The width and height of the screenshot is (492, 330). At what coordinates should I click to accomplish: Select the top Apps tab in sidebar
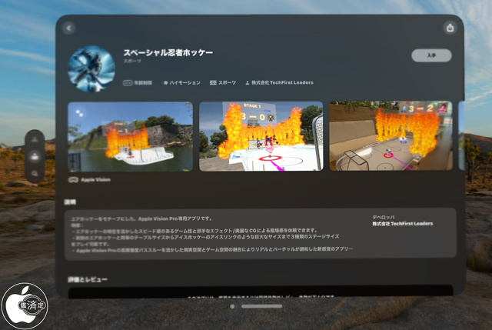35,139
